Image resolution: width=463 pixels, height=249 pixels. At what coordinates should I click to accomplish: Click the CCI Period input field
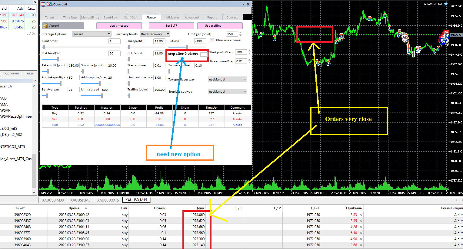click(159, 53)
